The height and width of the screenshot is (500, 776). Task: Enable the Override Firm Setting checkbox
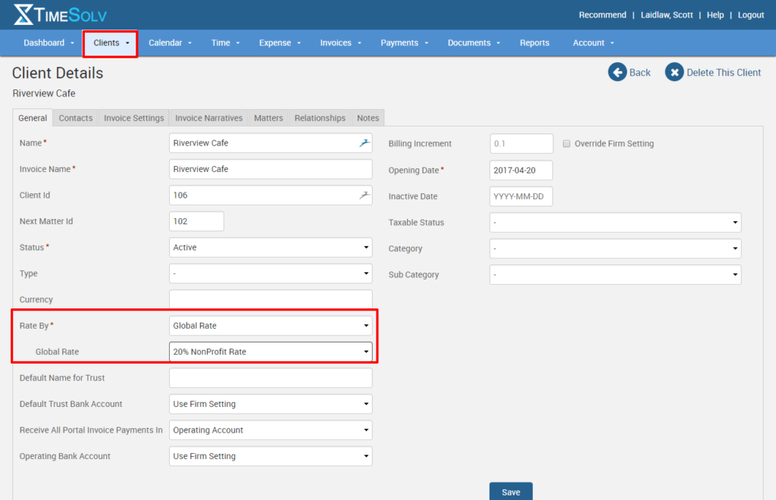coord(566,143)
